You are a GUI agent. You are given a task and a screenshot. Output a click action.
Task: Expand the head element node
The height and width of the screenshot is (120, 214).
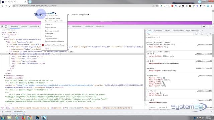pos(3,35)
